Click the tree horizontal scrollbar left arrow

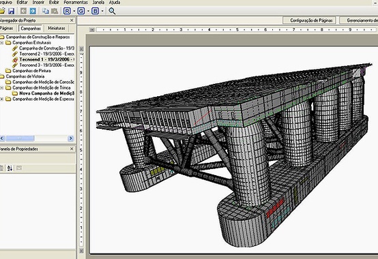[2, 138]
